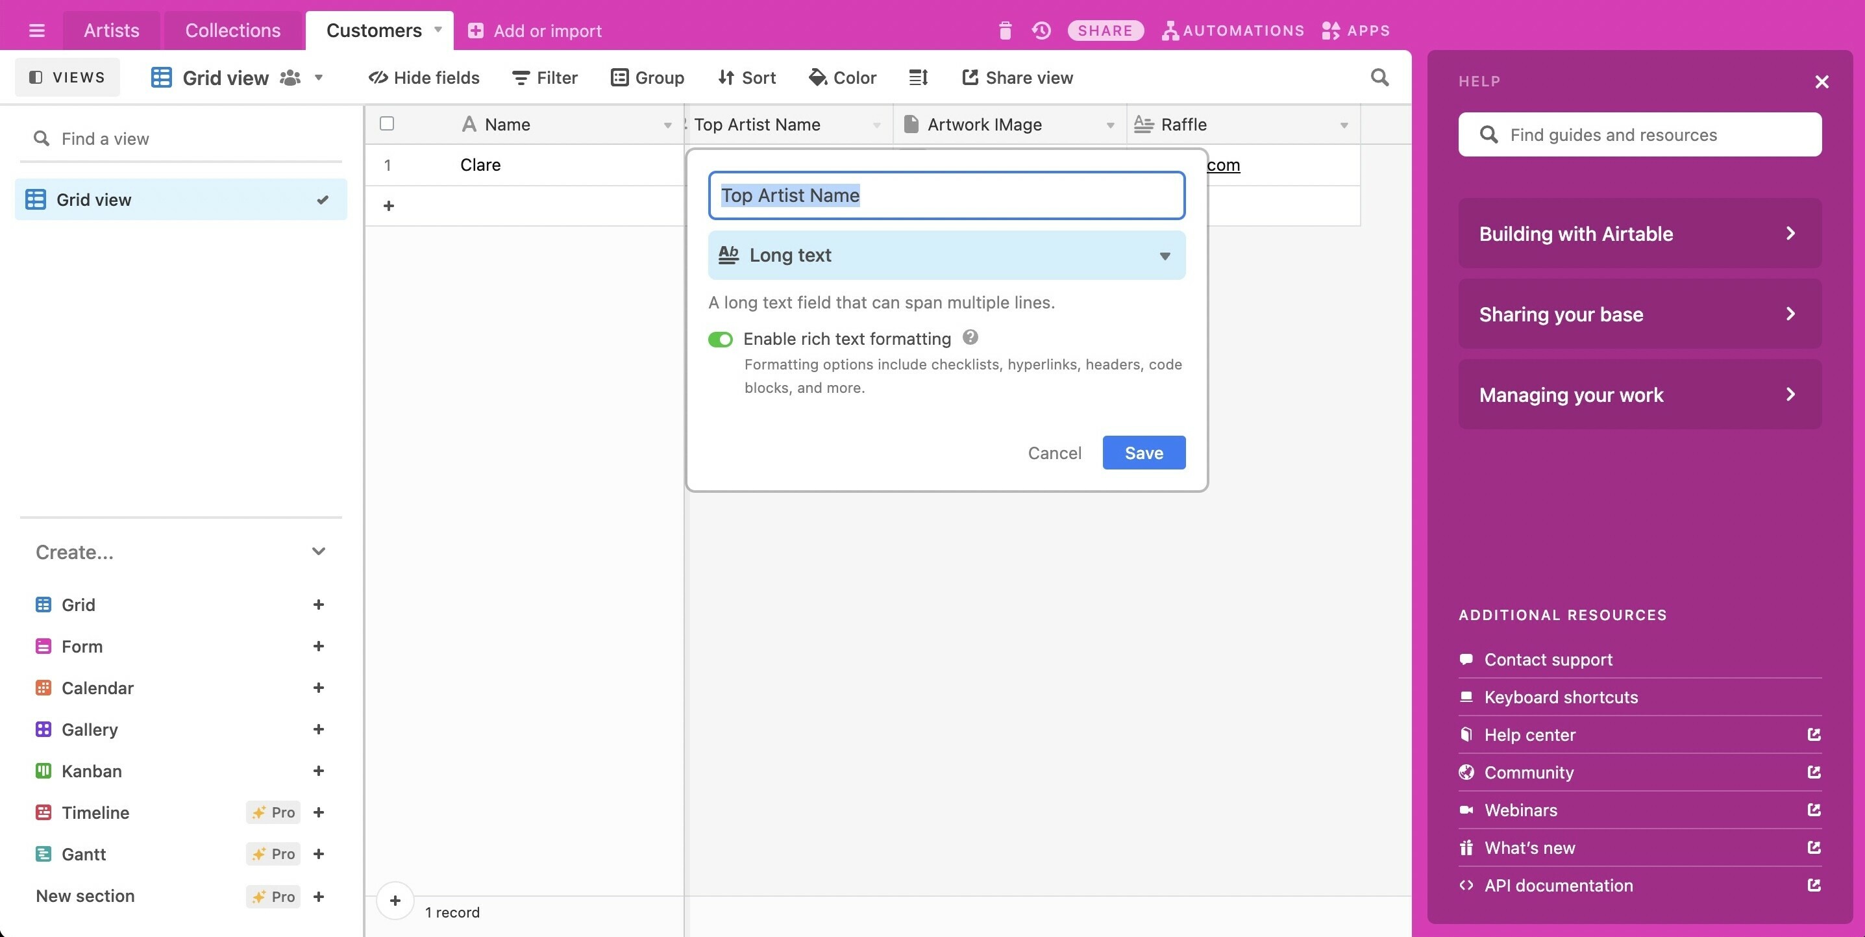Add a new Kanban view with plus

point(319,771)
